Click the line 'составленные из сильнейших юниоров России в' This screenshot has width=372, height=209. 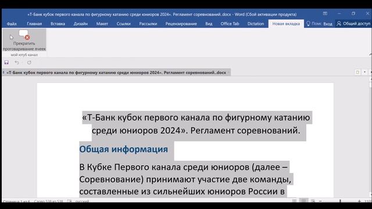(x=182, y=191)
